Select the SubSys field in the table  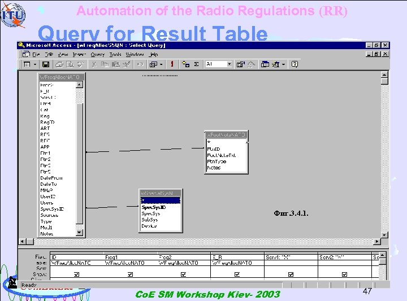(149, 220)
